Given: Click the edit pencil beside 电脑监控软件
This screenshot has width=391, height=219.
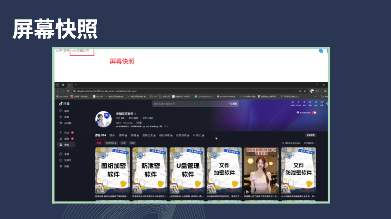Looking at the screenshot, I should [x=135, y=114].
